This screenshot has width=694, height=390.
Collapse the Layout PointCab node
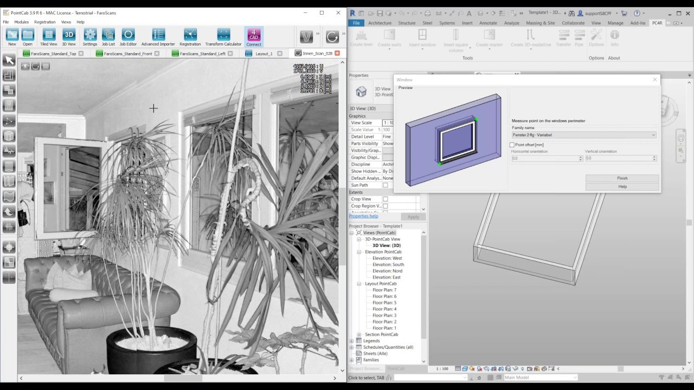point(359,284)
